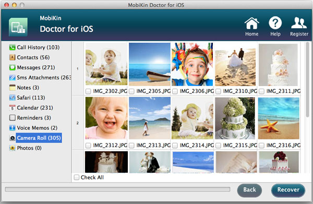Enable the Check All checkbox

coord(77,177)
